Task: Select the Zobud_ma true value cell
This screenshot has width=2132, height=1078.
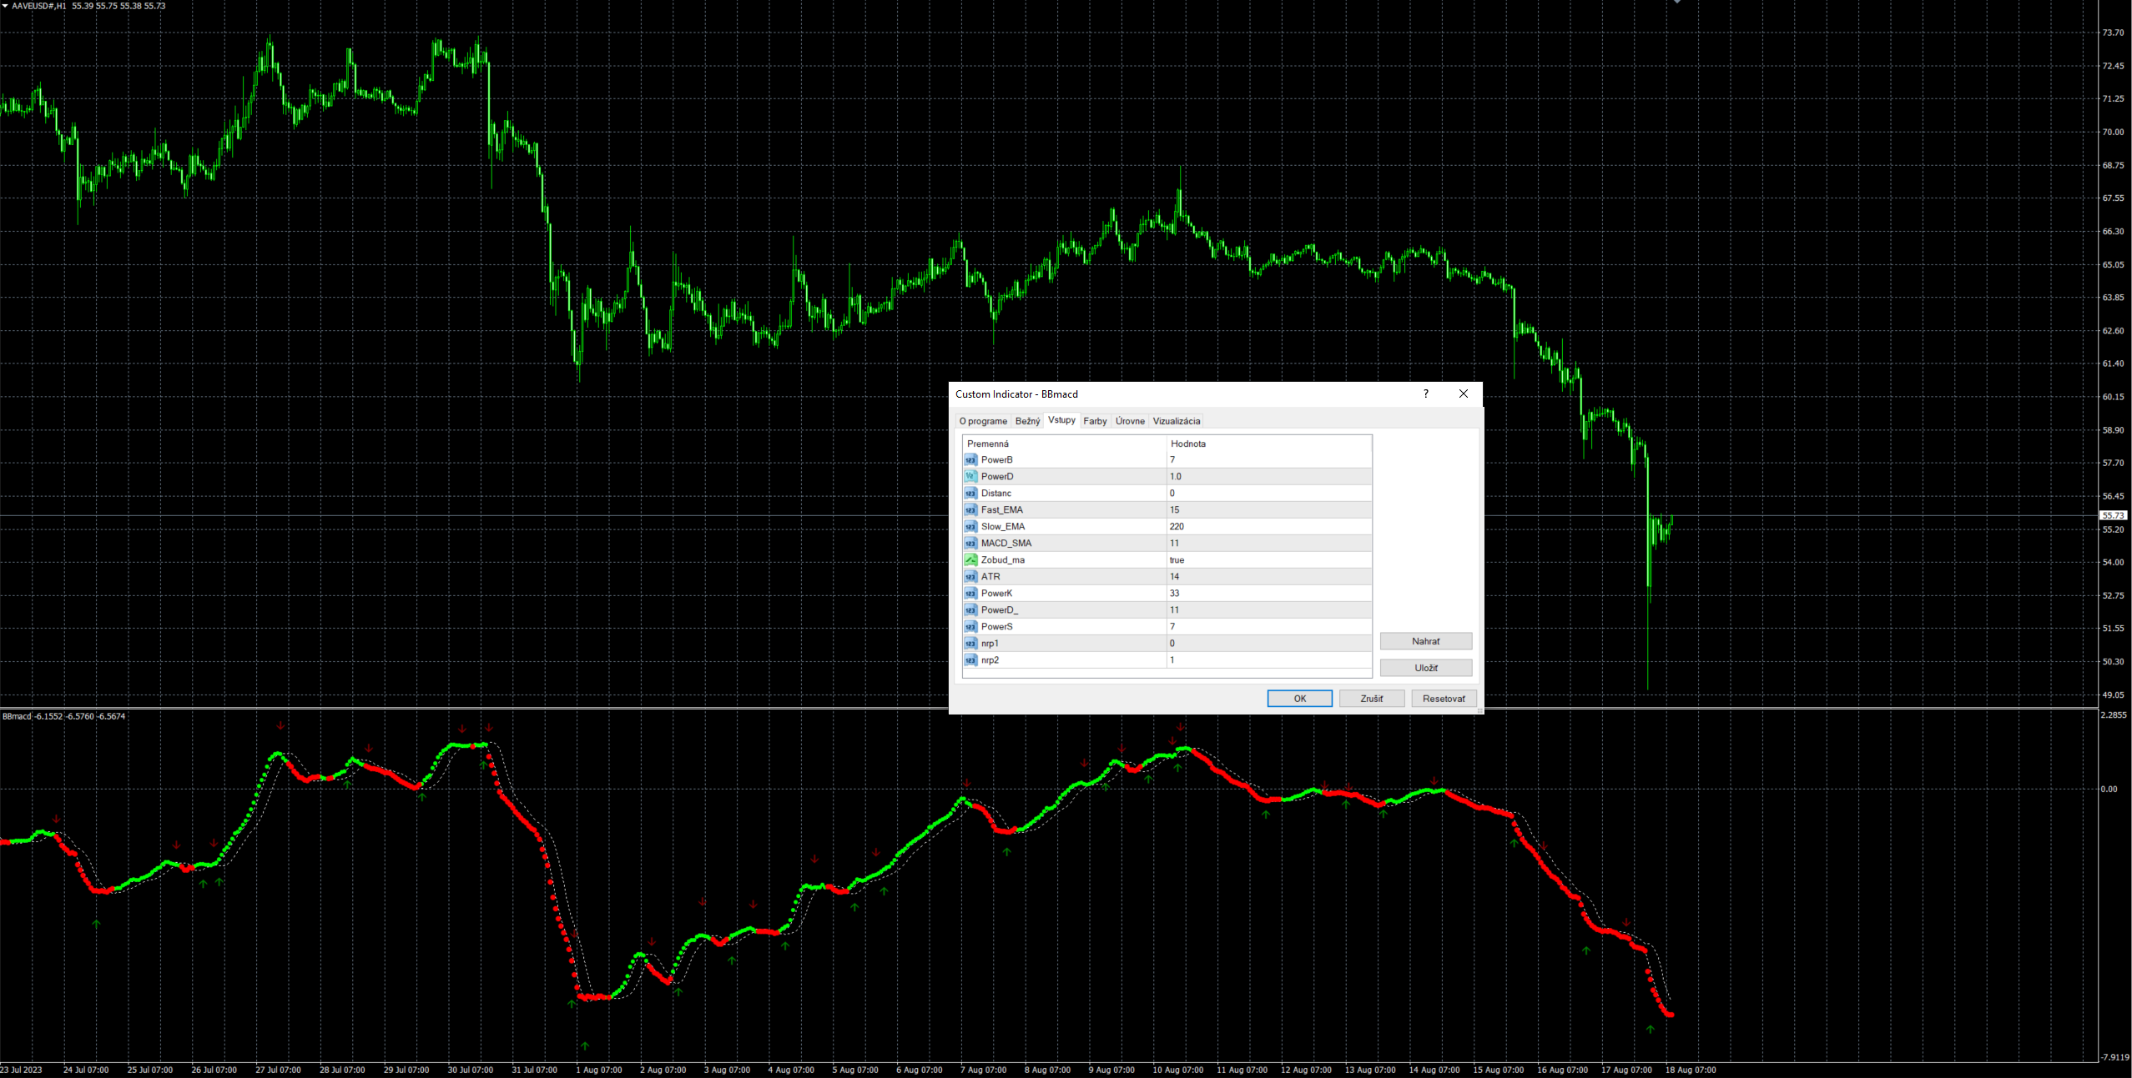Action: click(1268, 559)
